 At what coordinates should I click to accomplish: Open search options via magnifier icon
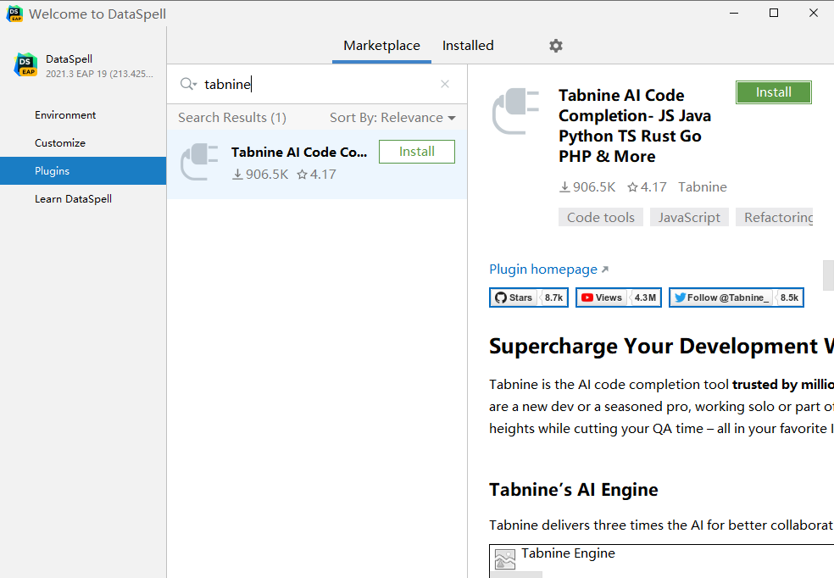tap(188, 84)
